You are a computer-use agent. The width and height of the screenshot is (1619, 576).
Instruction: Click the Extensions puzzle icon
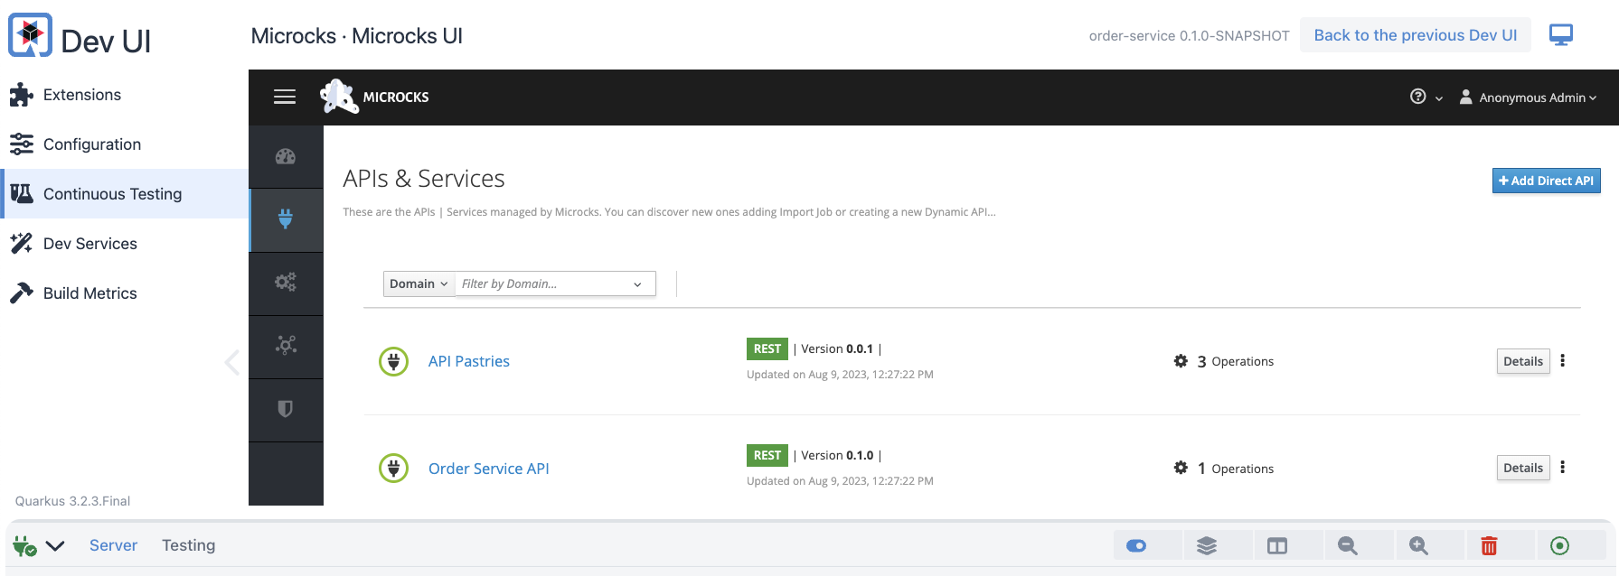(x=22, y=95)
